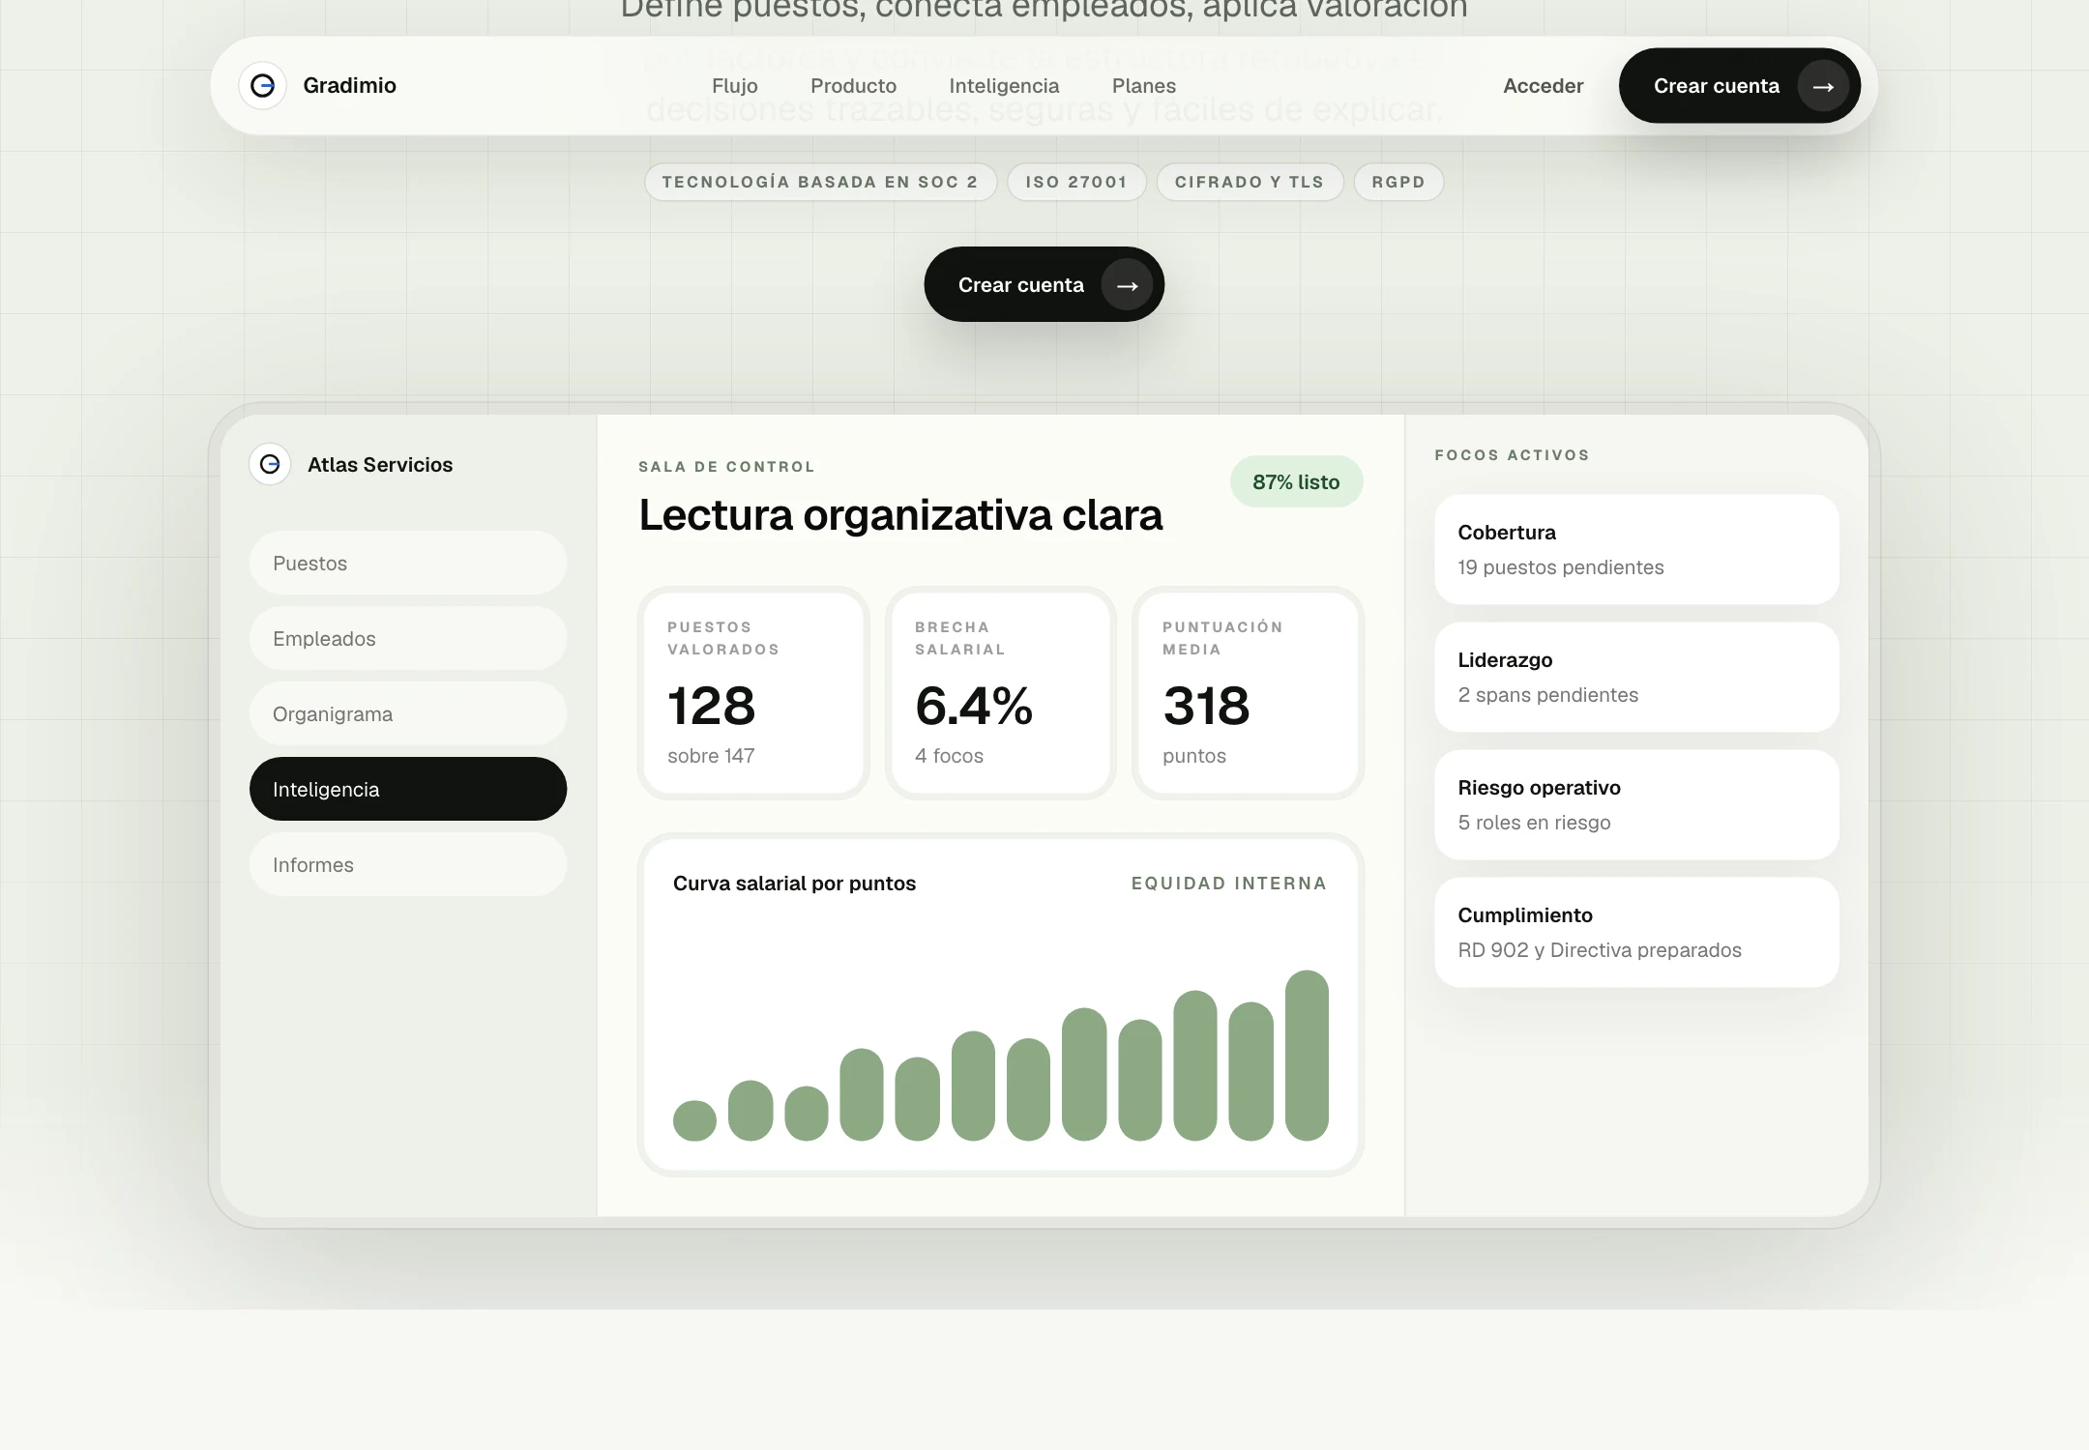This screenshot has height=1450, width=2089.
Task: Click the Atlas Servicios logo icon
Action: (x=270, y=464)
